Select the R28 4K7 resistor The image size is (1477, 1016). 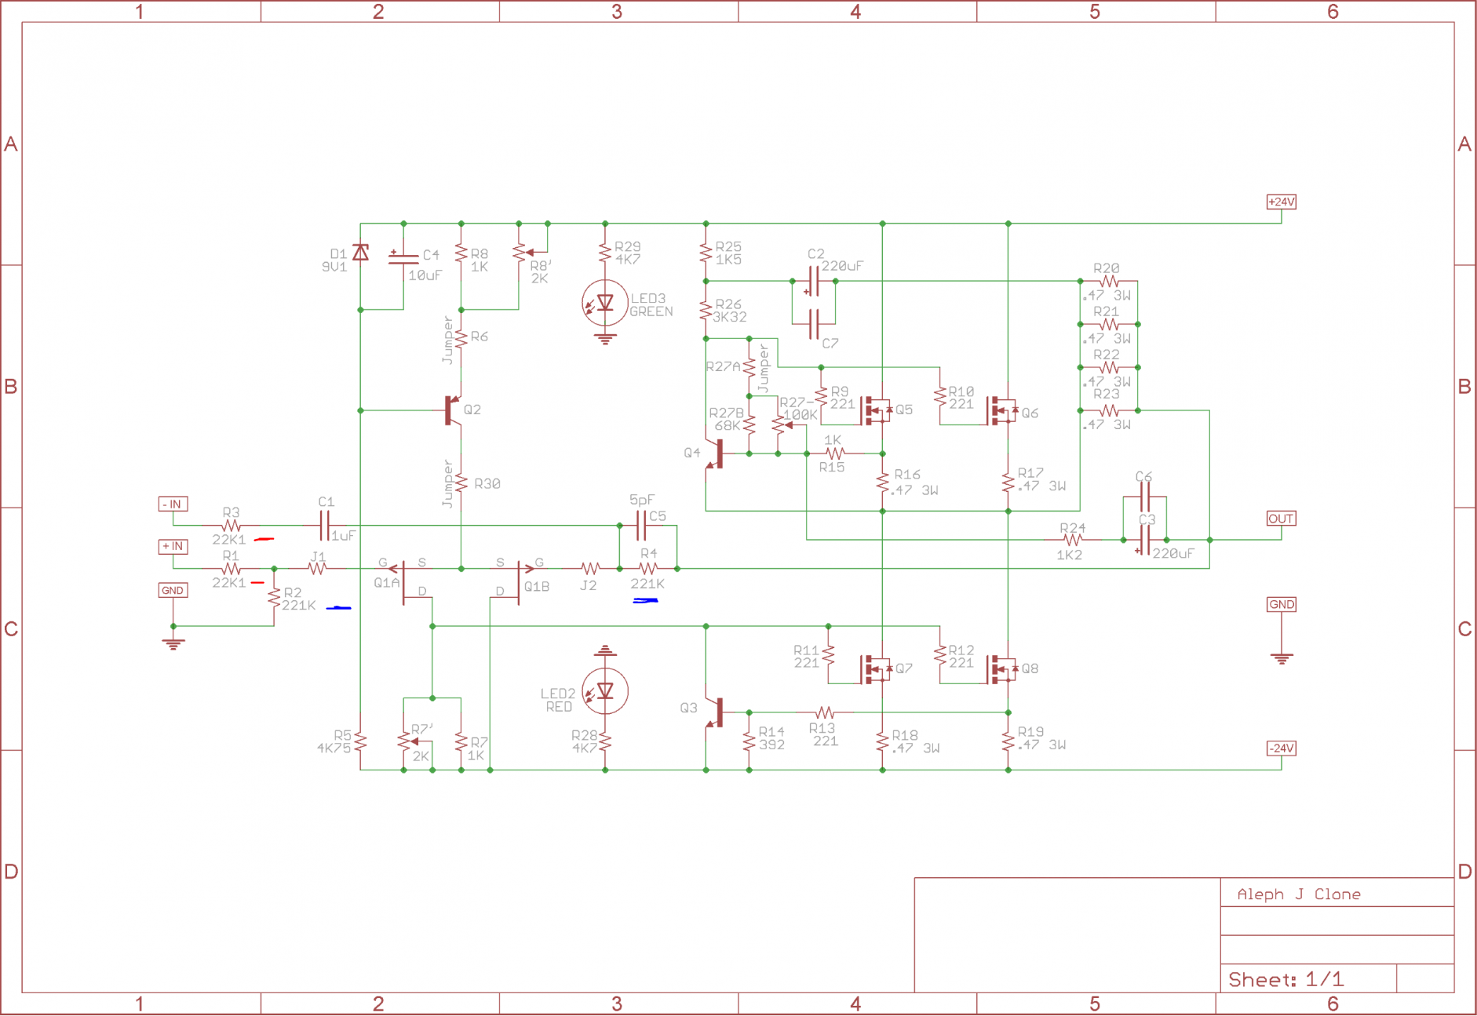(605, 741)
